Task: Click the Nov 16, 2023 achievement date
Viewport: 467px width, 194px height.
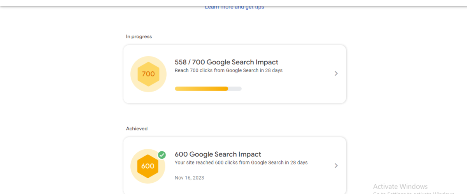Action: (190, 178)
